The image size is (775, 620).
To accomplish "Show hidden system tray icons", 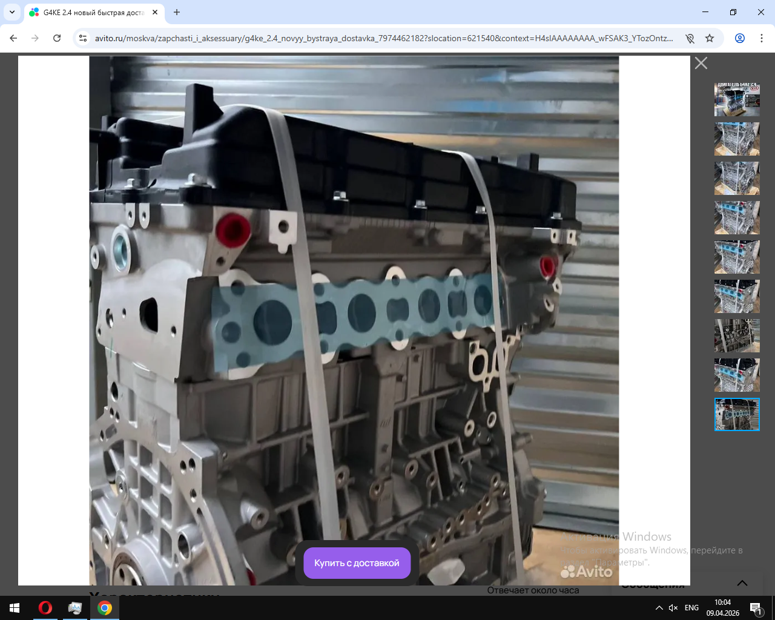I will (659, 608).
